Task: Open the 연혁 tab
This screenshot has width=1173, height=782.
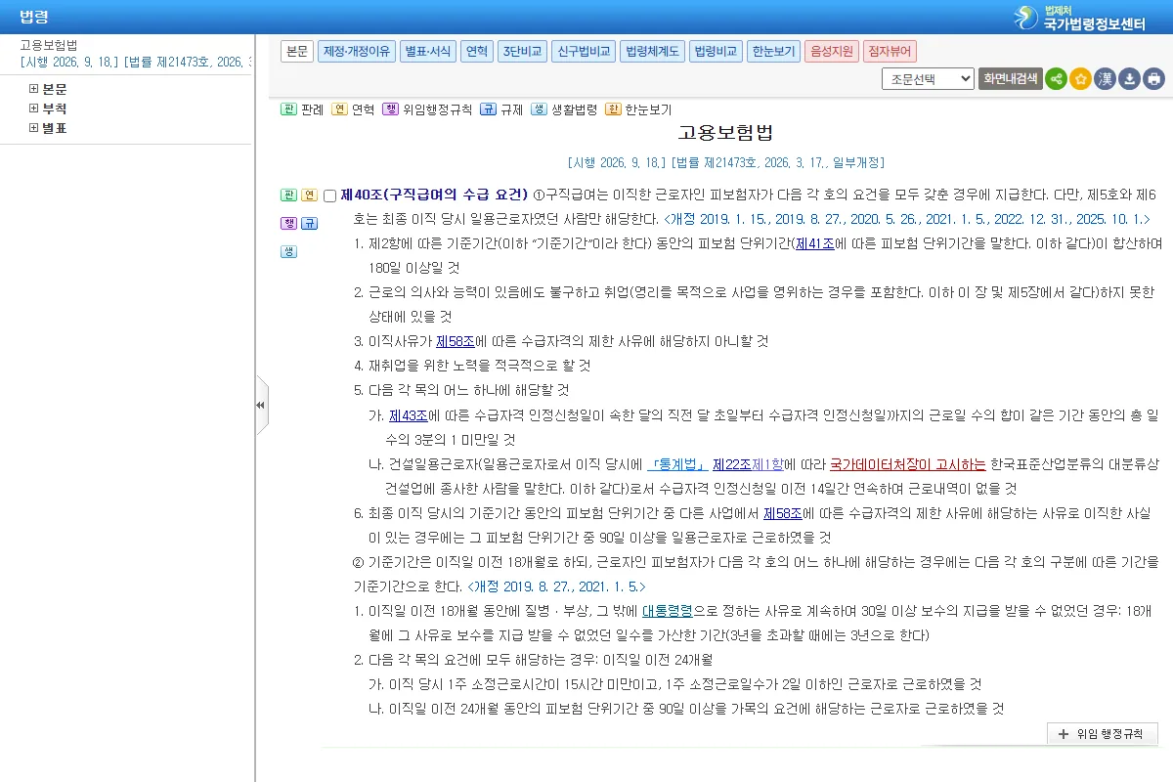Action: click(477, 52)
